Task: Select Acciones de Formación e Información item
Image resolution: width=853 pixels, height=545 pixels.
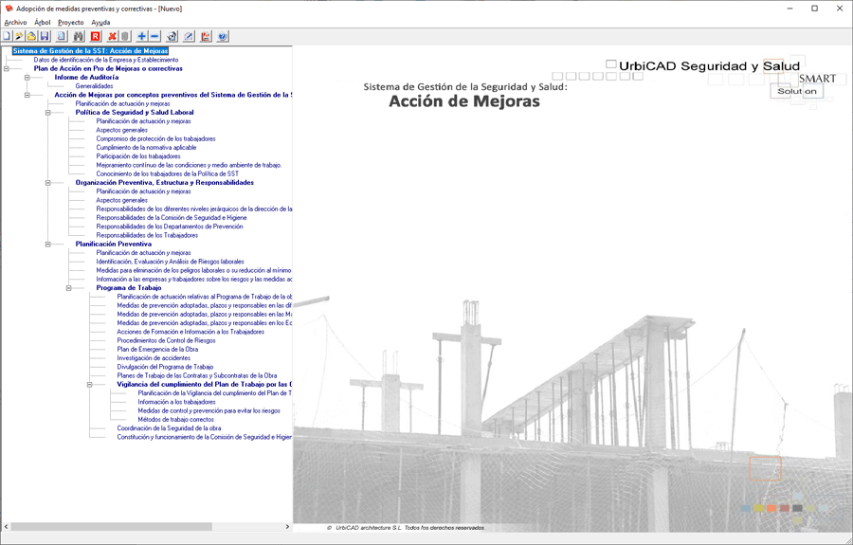Action: 191,332
